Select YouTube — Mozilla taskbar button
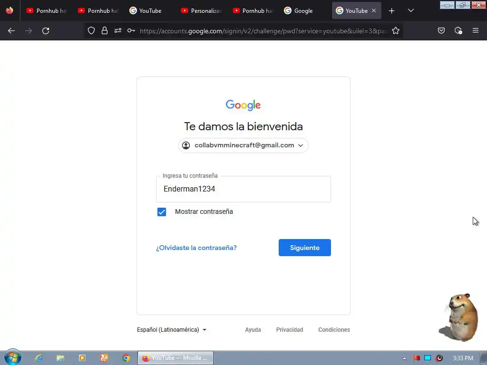The height and width of the screenshot is (365, 487). point(175,358)
